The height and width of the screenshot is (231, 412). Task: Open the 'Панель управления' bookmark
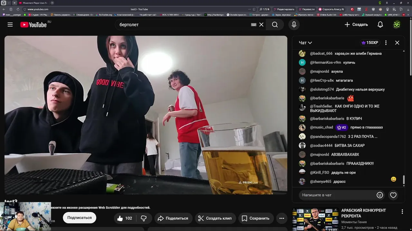[x=61, y=15]
